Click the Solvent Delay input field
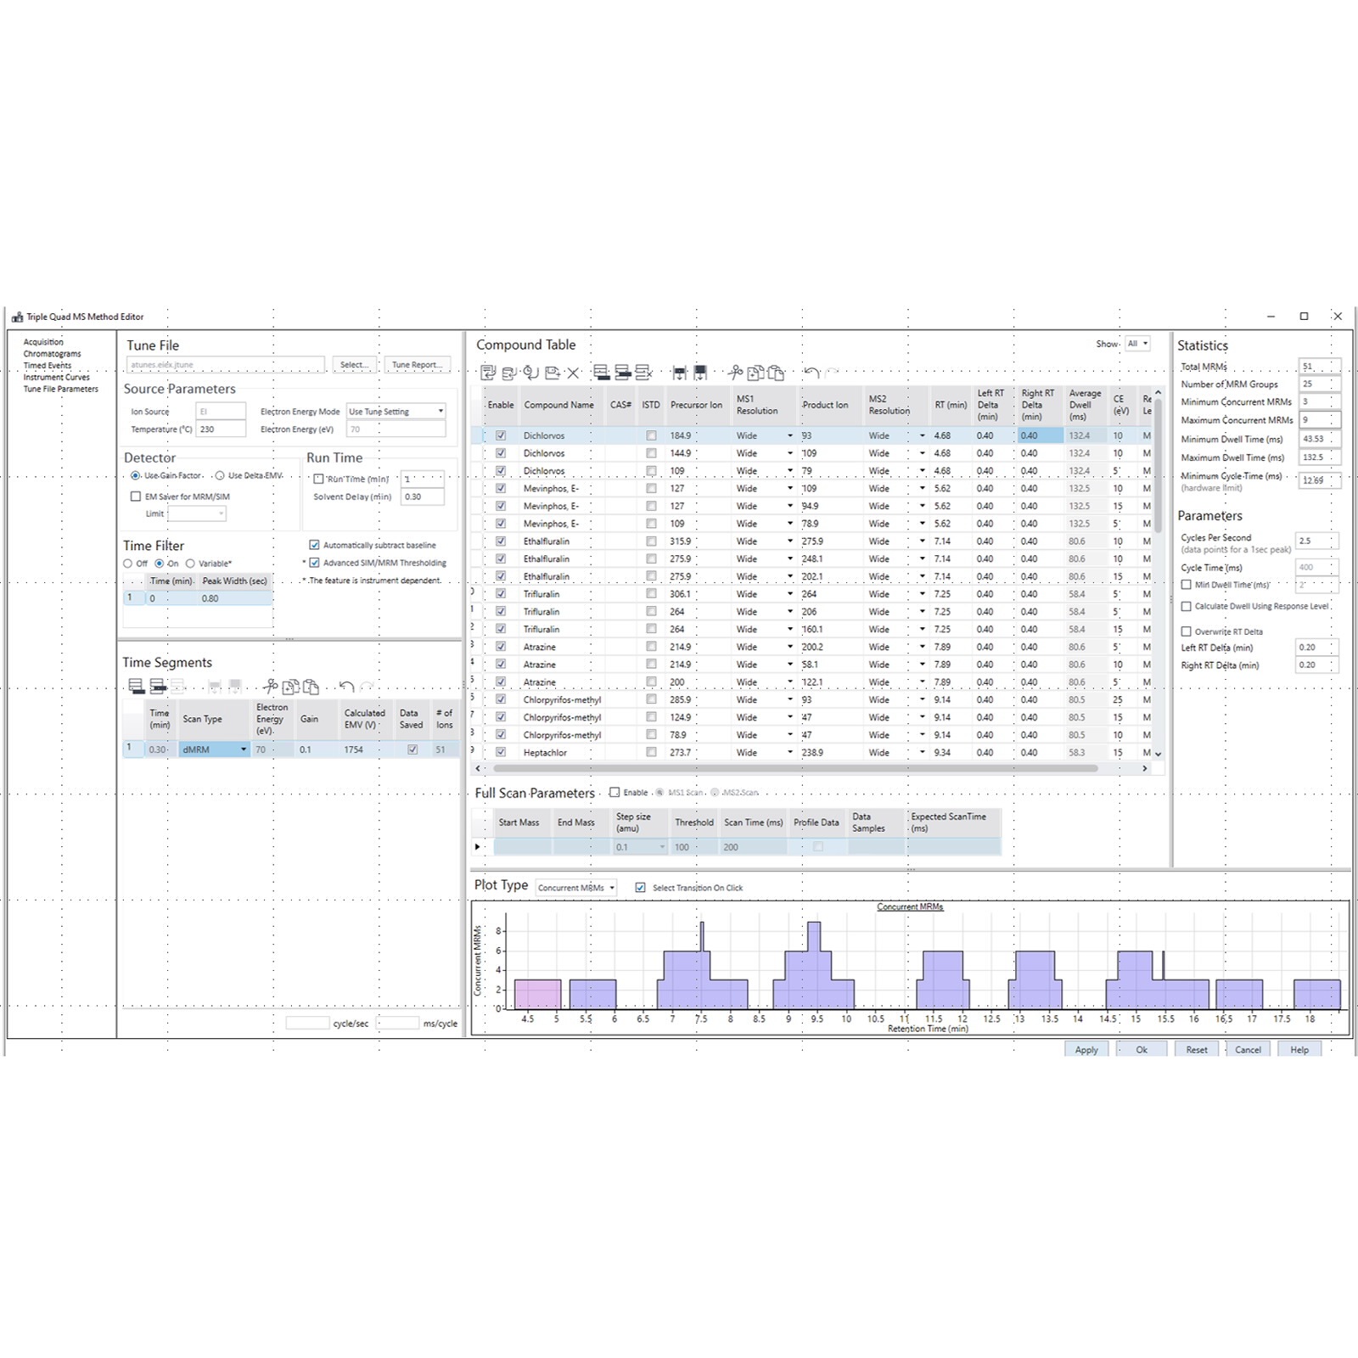This screenshot has width=1358, height=1358. pos(422,497)
